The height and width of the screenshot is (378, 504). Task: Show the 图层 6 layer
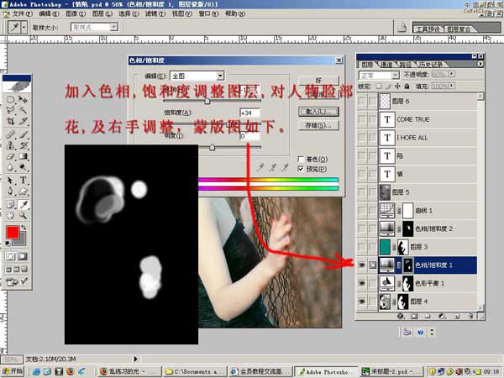[x=362, y=102]
